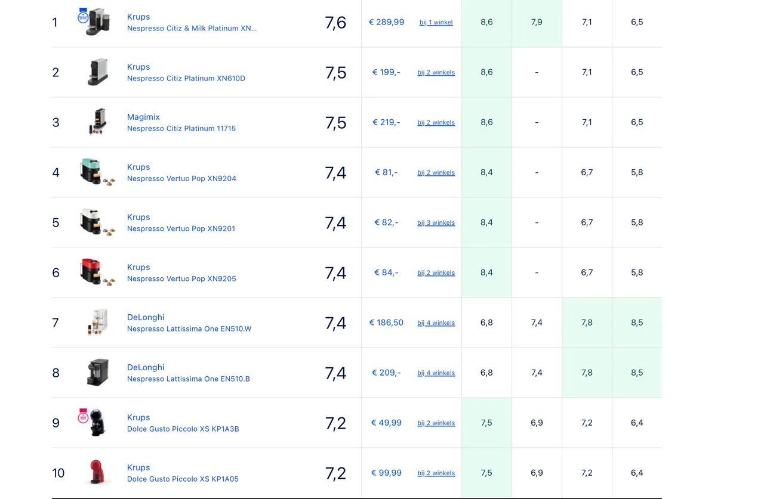Screen dimensions: 764x499
Task: Open Lattissima One EN510.W product image
Action: coord(98,323)
